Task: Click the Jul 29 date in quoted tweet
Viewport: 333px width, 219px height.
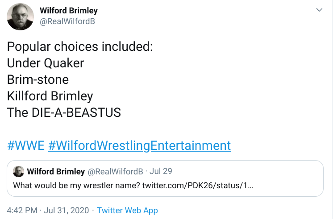Action: tap(161, 172)
